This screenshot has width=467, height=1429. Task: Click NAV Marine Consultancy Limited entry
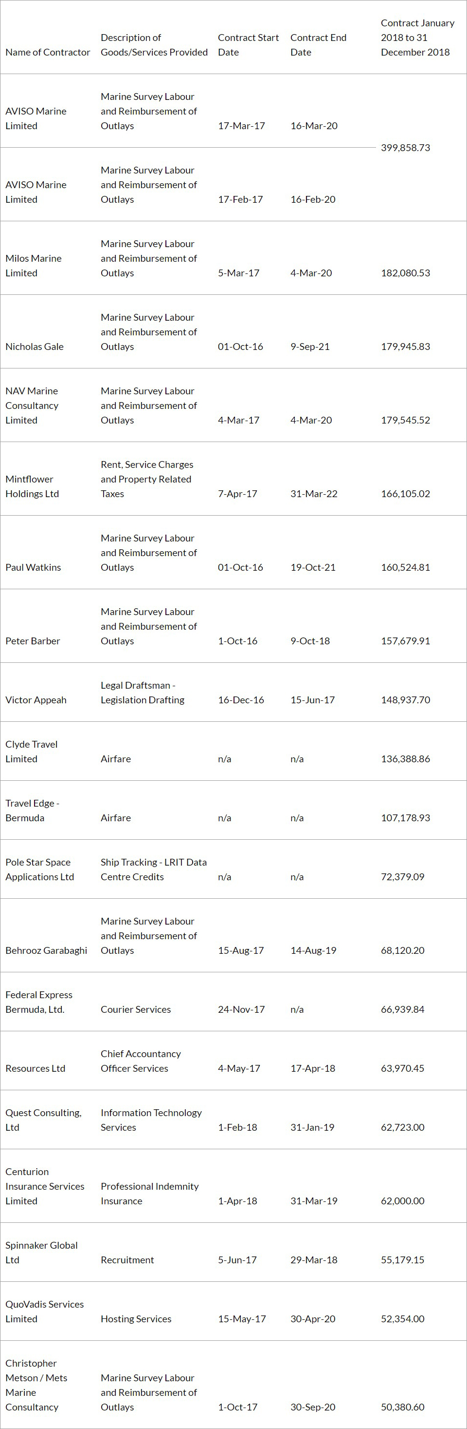point(32,406)
